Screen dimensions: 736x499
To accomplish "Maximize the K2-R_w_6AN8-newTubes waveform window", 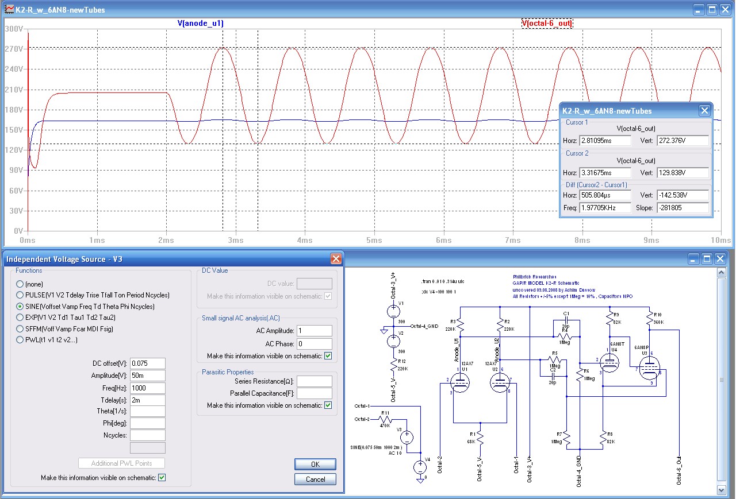I will [712, 10].
